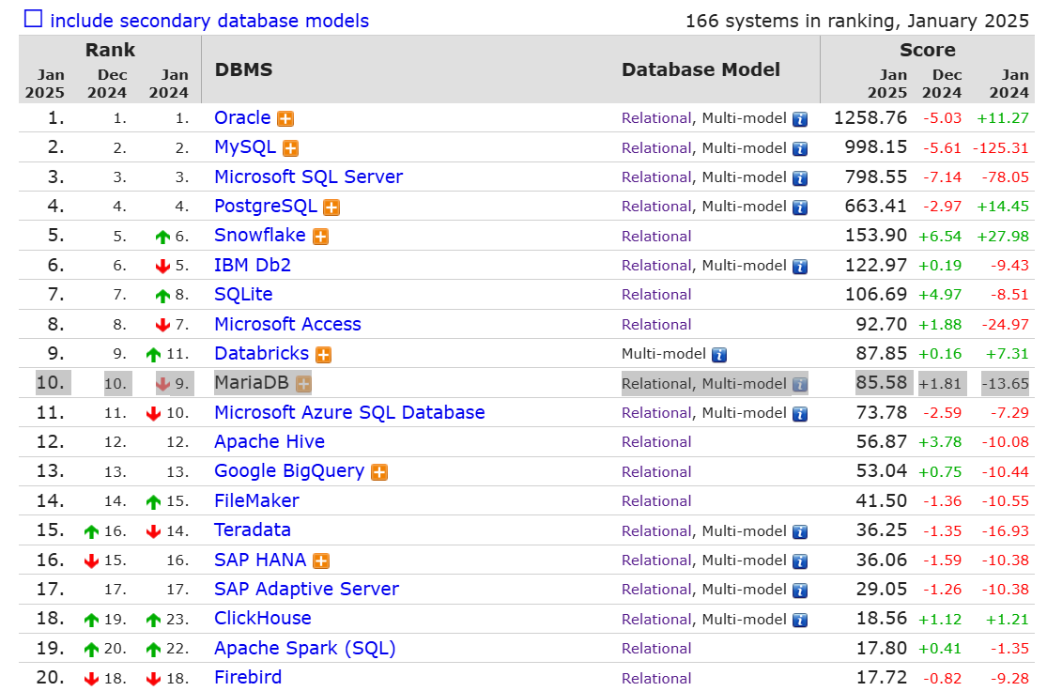
Task: Open the ClickHouse link
Action: (x=262, y=618)
